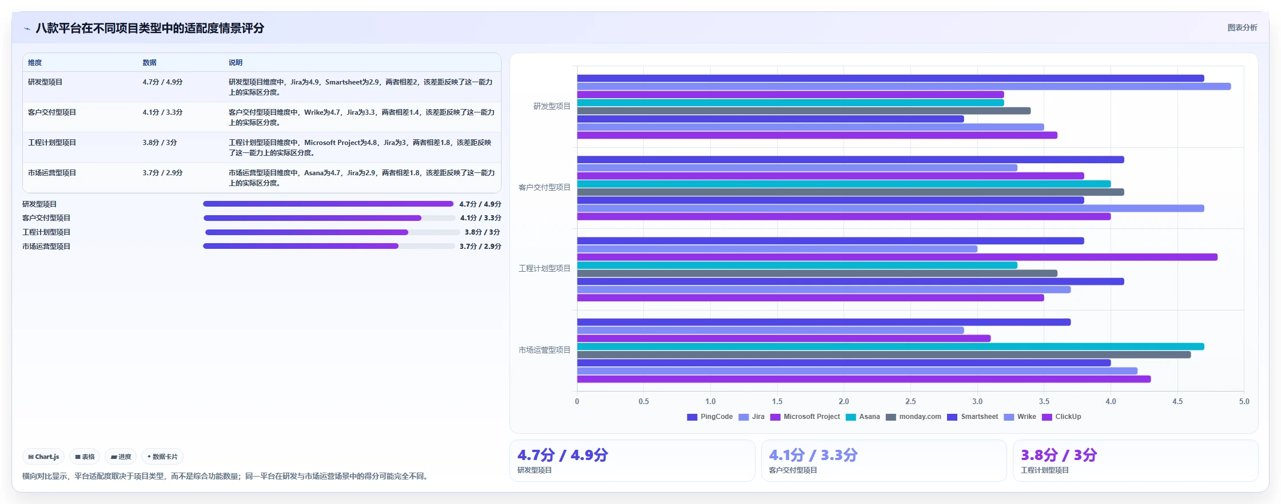
Task: Click the 4.1分 / 3.3分 value beside progress bar
Action: (480, 218)
